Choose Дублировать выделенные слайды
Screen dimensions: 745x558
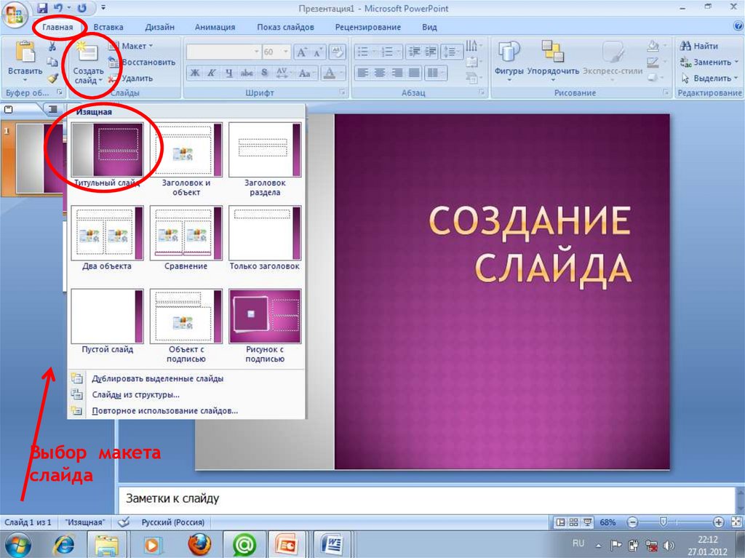point(157,378)
